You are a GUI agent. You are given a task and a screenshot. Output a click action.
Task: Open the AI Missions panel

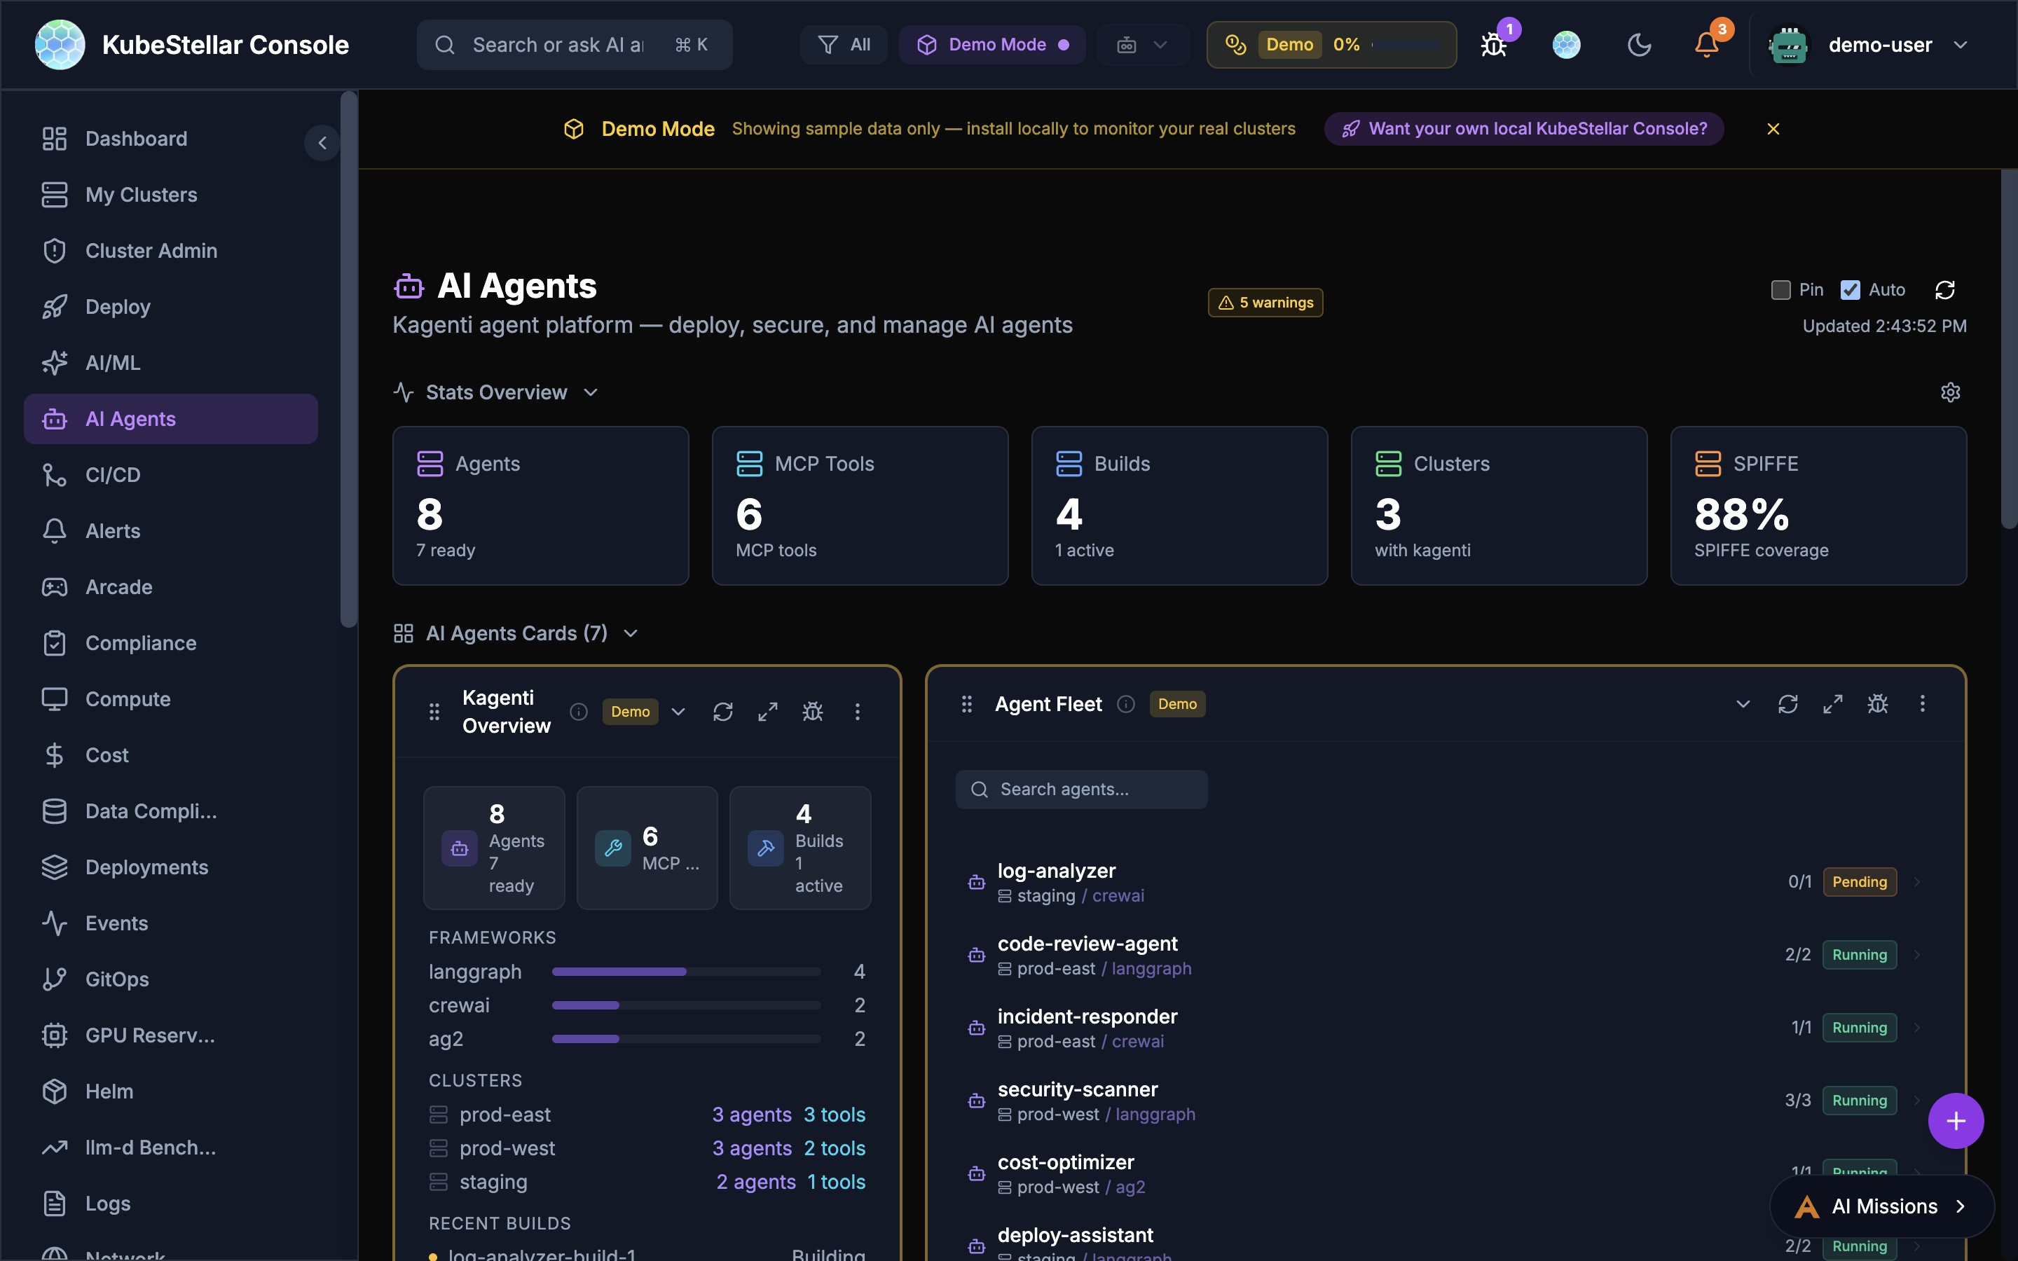click(1882, 1206)
